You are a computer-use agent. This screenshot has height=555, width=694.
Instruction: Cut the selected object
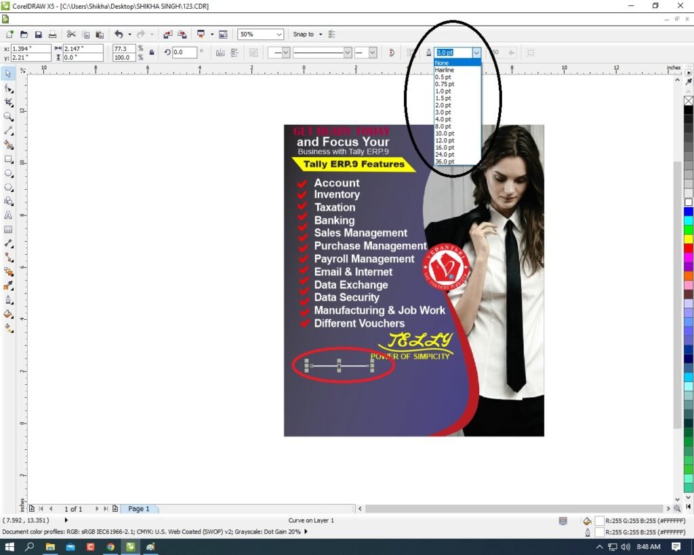[x=70, y=34]
